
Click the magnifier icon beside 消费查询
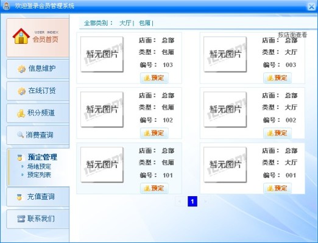pos(20,135)
